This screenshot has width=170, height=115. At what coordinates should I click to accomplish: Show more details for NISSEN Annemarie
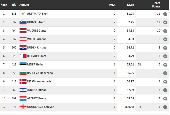tap(165, 82)
